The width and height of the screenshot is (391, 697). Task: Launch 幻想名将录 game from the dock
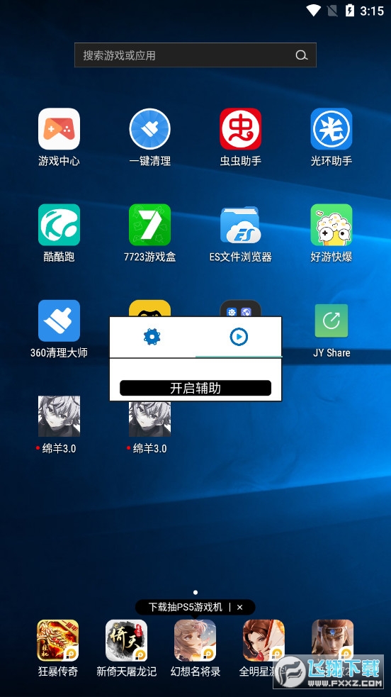pos(195,640)
